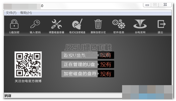Screen dimensions: 176x101
Task: Click the 就绪 status bar text
Action: pyautogui.click(x=8, y=96)
